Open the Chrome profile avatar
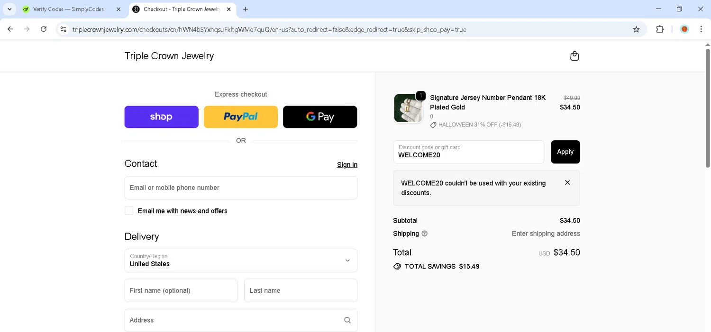The image size is (711, 332). coord(684,29)
